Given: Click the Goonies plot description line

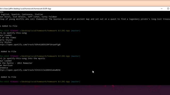Looking at the screenshot, I should coord(85,19).
